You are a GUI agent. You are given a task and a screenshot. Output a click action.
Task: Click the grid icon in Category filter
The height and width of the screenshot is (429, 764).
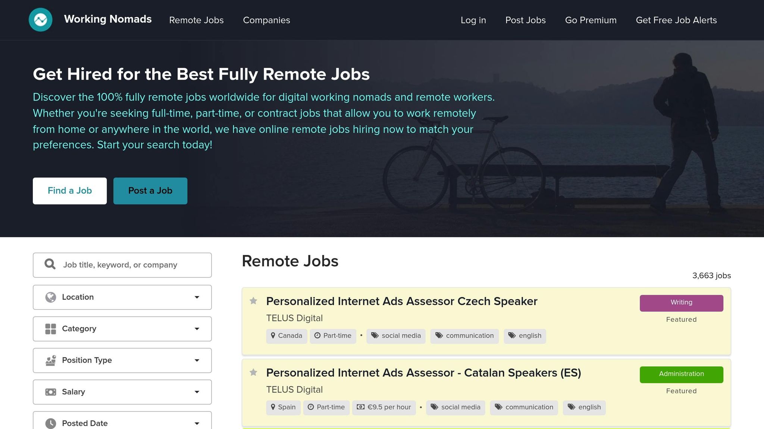click(x=51, y=329)
